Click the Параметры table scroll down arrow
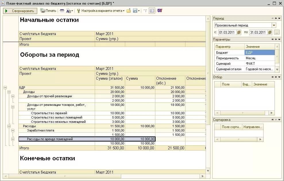This screenshot has height=181, width=284. [277, 69]
